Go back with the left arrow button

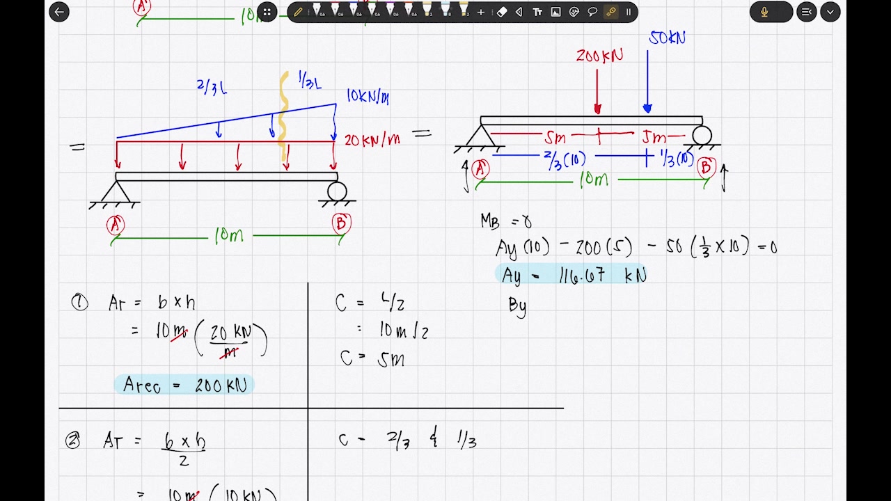click(59, 11)
